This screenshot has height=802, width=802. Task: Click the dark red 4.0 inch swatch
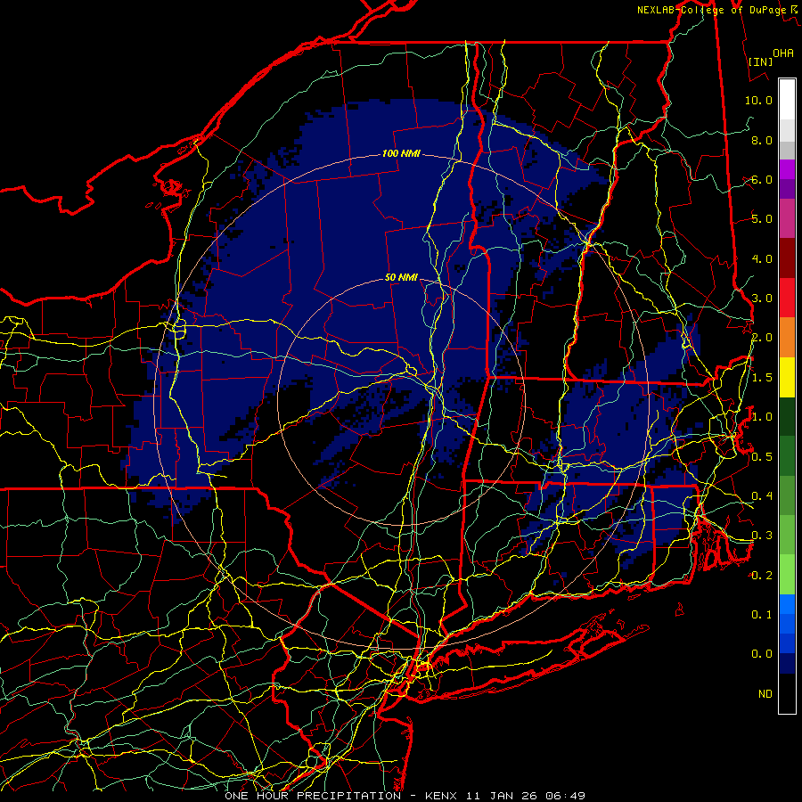(x=787, y=258)
